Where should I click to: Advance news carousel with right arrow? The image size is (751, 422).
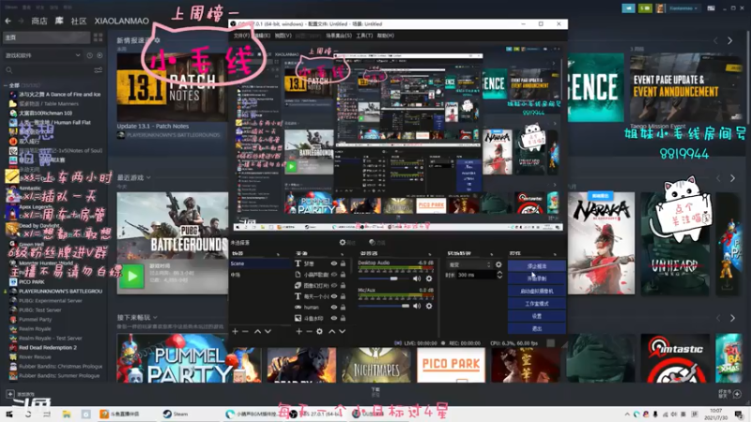pyautogui.click(x=730, y=41)
